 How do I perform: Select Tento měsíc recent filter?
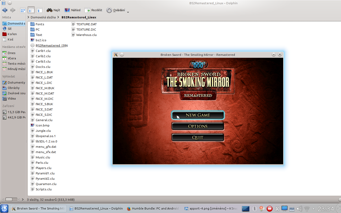(13, 64)
